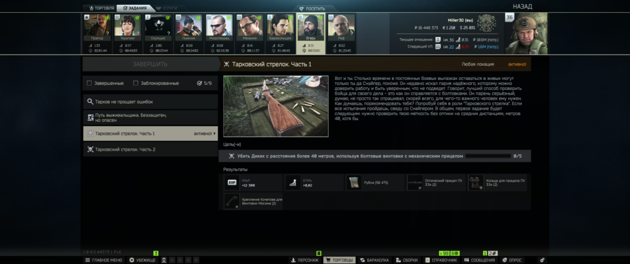630x264 pixels.
Task: Select the Реф trader portrait
Action: pos(340,26)
